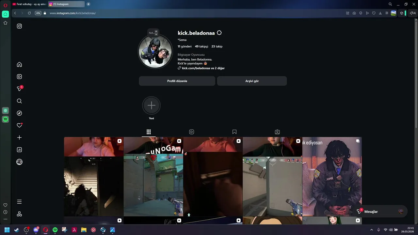Open the Not note bubble above avatar
The height and width of the screenshot is (235, 418).
[153, 33]
